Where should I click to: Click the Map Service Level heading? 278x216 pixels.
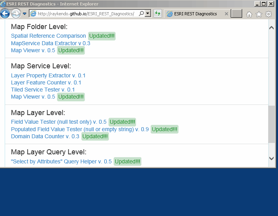[41, 66]
